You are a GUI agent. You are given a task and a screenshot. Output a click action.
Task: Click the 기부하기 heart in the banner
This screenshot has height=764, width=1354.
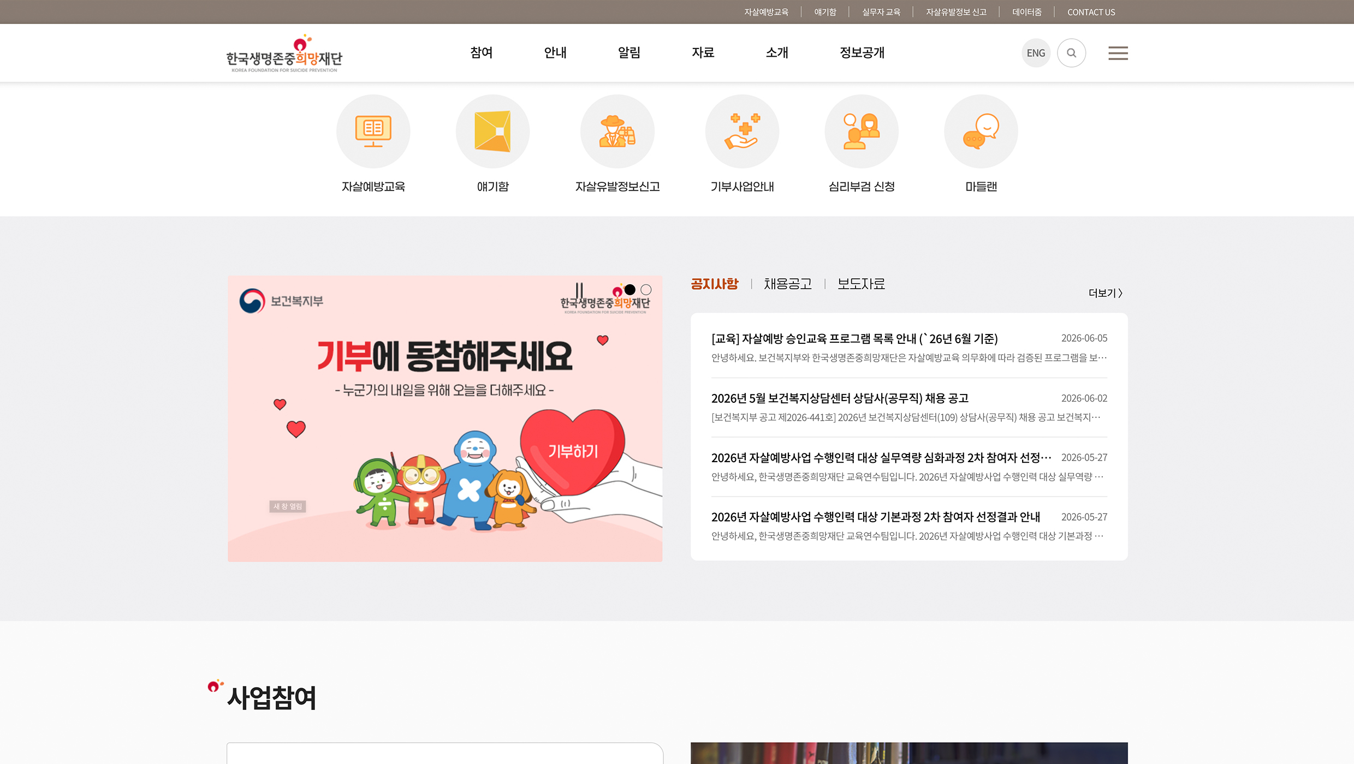(x=572, y=451)
